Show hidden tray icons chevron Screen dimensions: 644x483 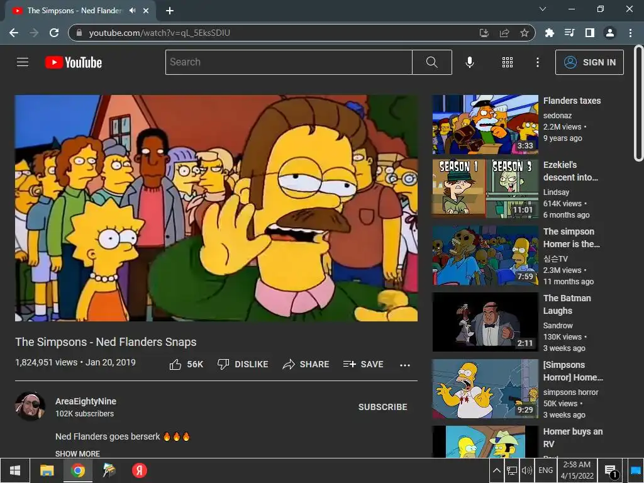tap(497, 470)
